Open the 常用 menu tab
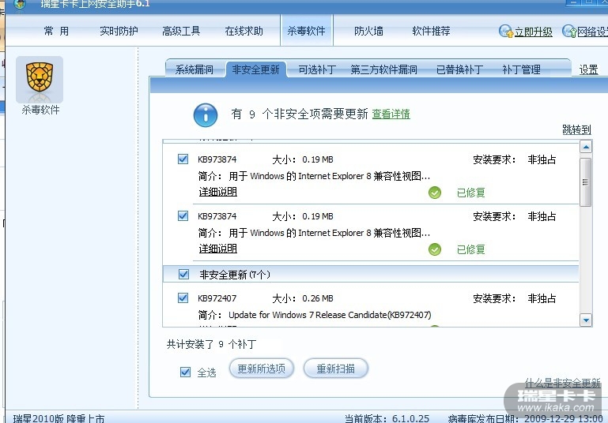 pyautogui.click(x=56, y=31)
